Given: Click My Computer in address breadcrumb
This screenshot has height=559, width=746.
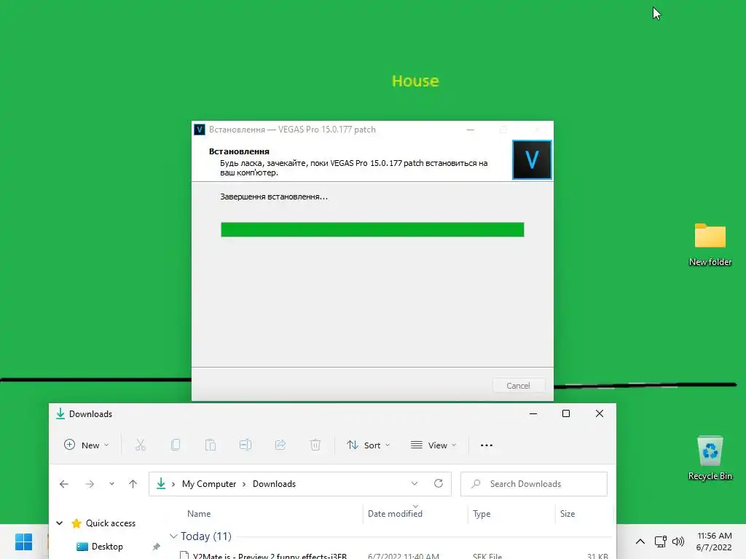Looking at the screenshot, I should (209, 484).
